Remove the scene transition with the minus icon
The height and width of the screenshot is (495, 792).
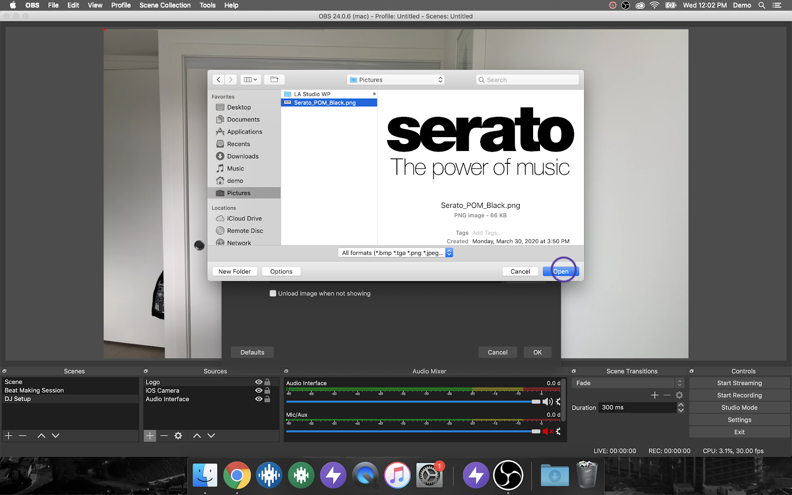667,395
